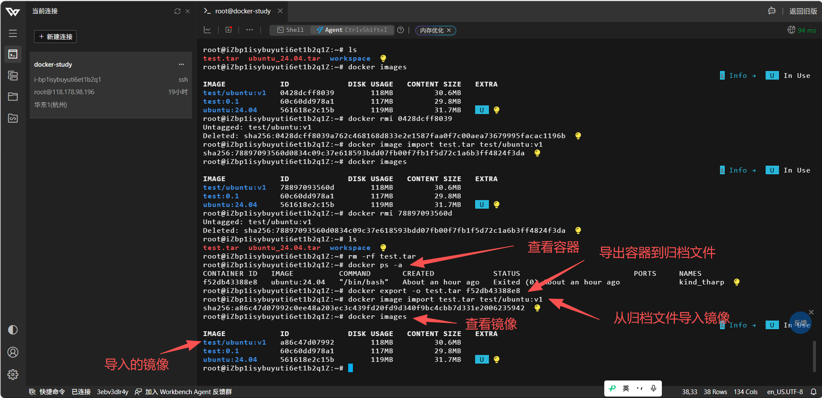Click the network latency 94 ms indicator
This screenshot has width=822, height=398.
[802, 30]
